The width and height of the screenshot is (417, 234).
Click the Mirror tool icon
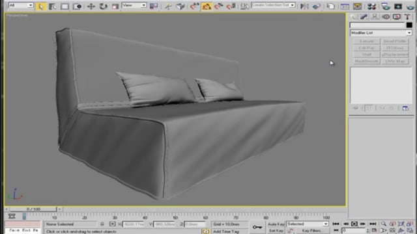coord(304,6)
